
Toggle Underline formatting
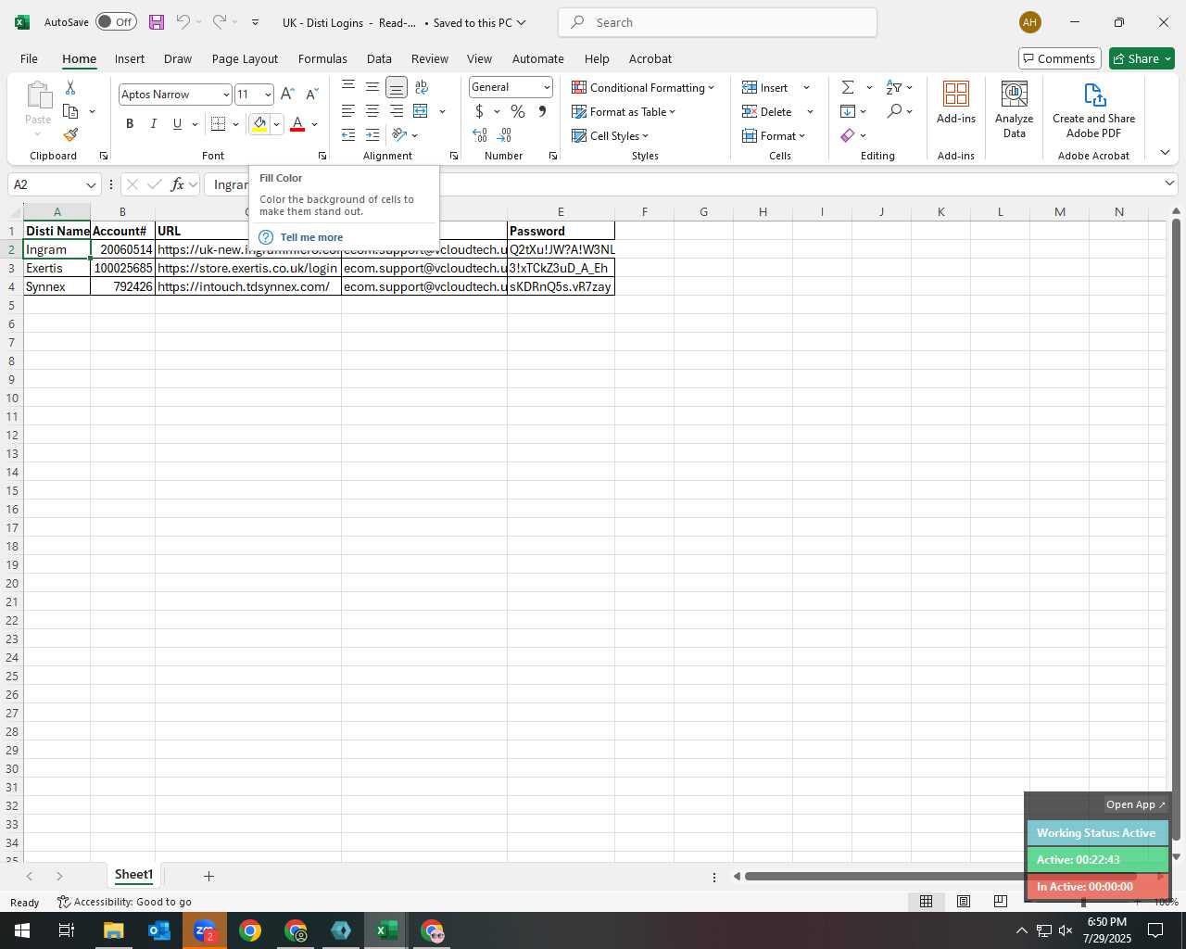coord(177,124)
